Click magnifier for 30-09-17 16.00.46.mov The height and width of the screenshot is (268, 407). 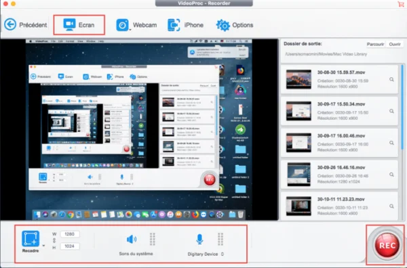click(391, 143)
